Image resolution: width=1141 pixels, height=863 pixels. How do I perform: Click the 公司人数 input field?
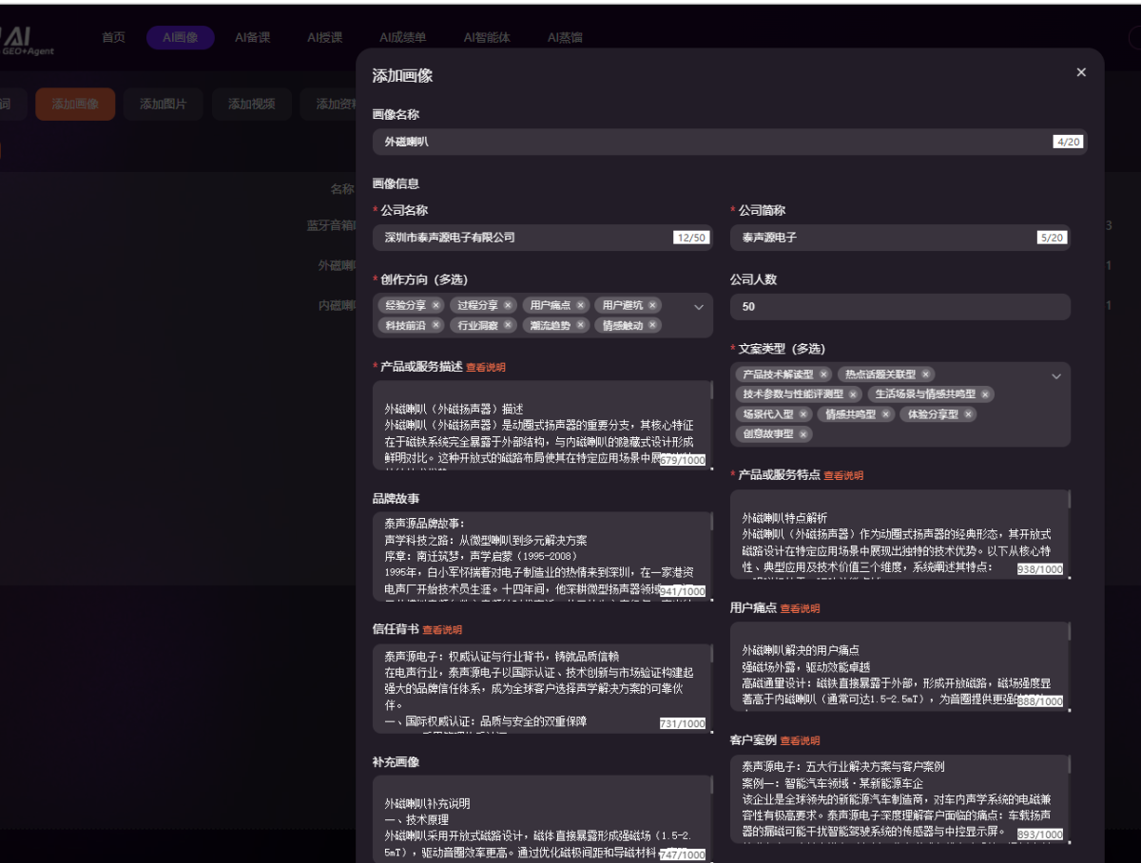899,307
